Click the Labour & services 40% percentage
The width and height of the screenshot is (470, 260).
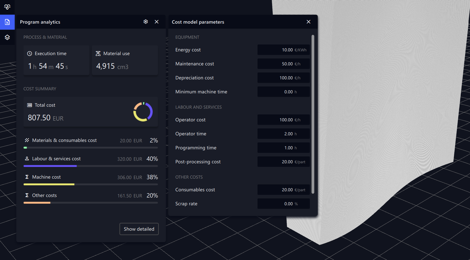[152, 159]
